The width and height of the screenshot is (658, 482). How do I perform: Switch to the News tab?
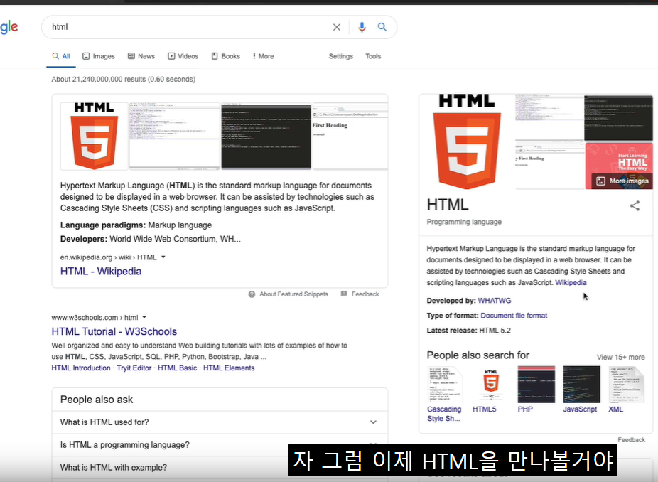141,56
